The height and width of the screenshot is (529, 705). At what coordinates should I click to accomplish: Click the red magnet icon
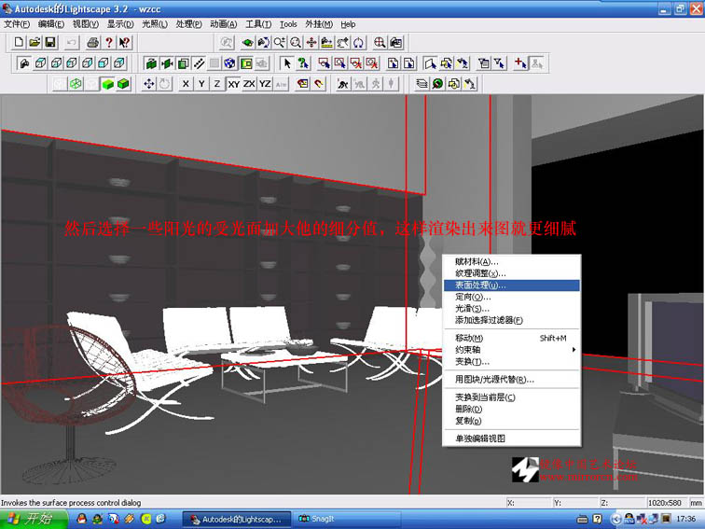pyautogui.click(x=319, y=84)
